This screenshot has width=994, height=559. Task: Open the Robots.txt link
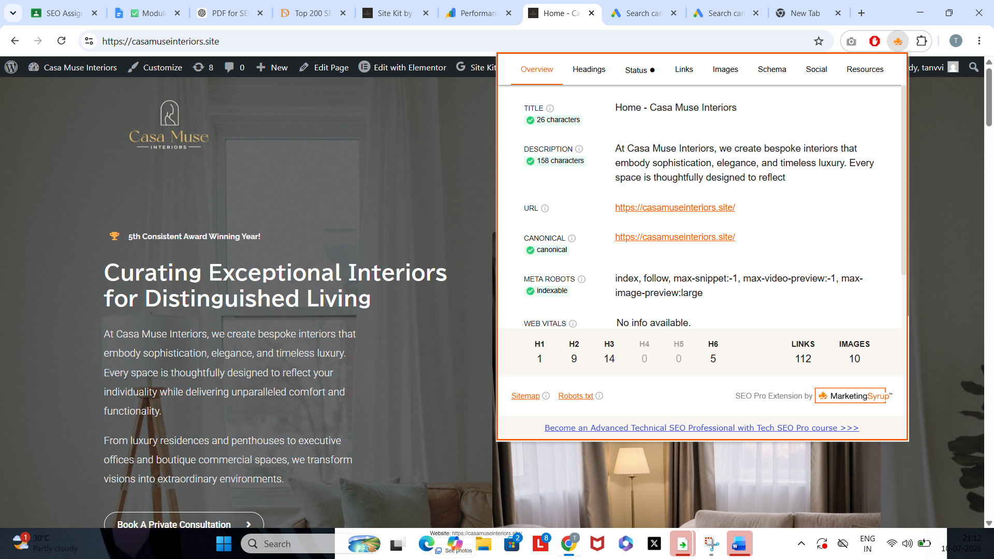point(575,396)
